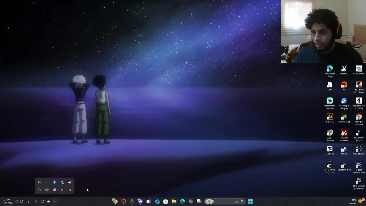Select the Epic Games Launcher icon
The image size is (366, 206).
click(359, 184)
